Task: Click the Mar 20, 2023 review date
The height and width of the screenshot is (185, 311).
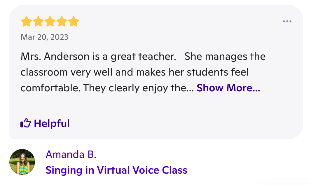Action: (x=44, y=37)
